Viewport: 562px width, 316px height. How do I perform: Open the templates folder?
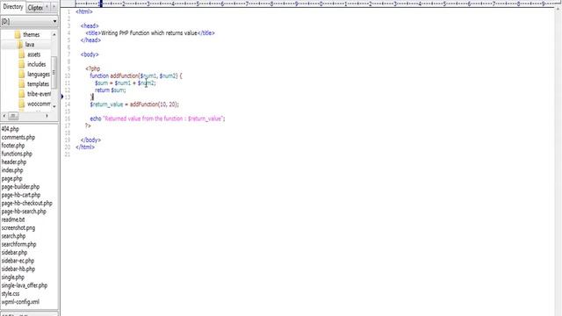(x=38, y=84)
